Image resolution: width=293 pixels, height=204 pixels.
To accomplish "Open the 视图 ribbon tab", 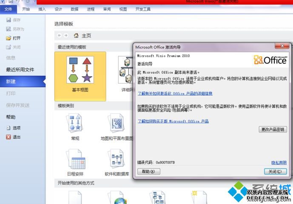I will pos(123,9).
